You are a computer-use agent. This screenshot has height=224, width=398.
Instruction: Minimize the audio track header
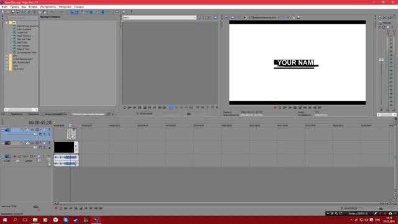point(3,156)
